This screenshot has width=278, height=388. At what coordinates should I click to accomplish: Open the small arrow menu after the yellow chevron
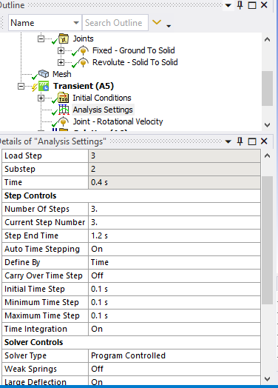coord(169,26)
